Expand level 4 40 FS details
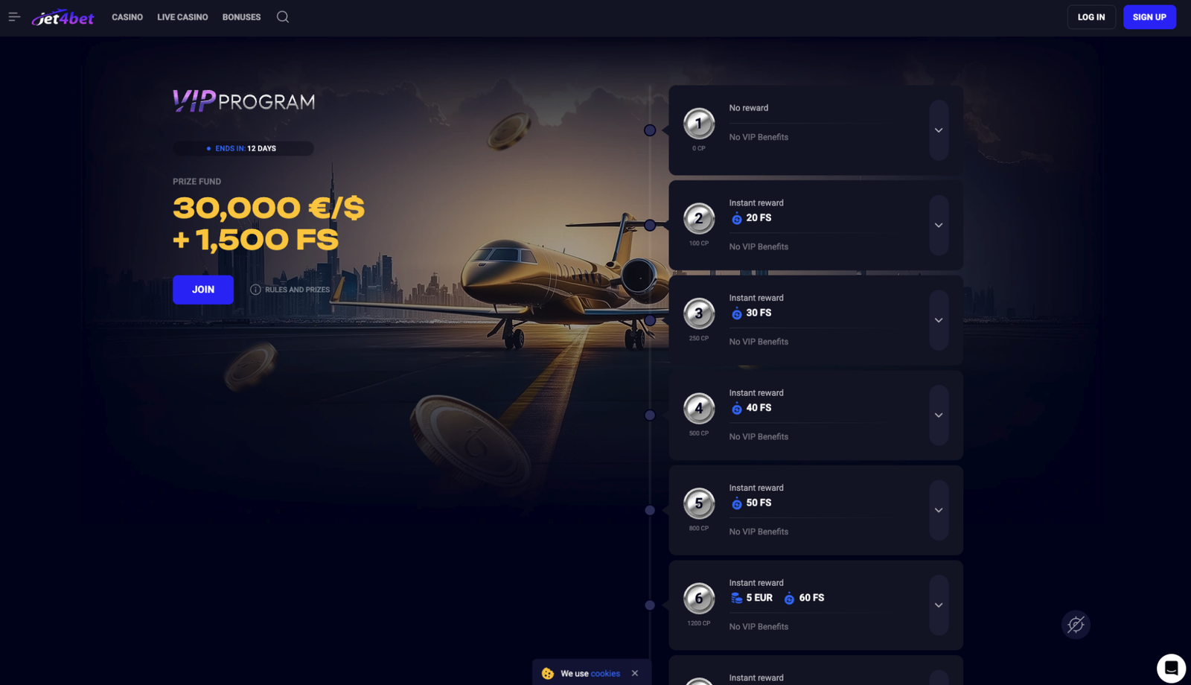The width and height of the screenshot is (1191, 685). 939,415
